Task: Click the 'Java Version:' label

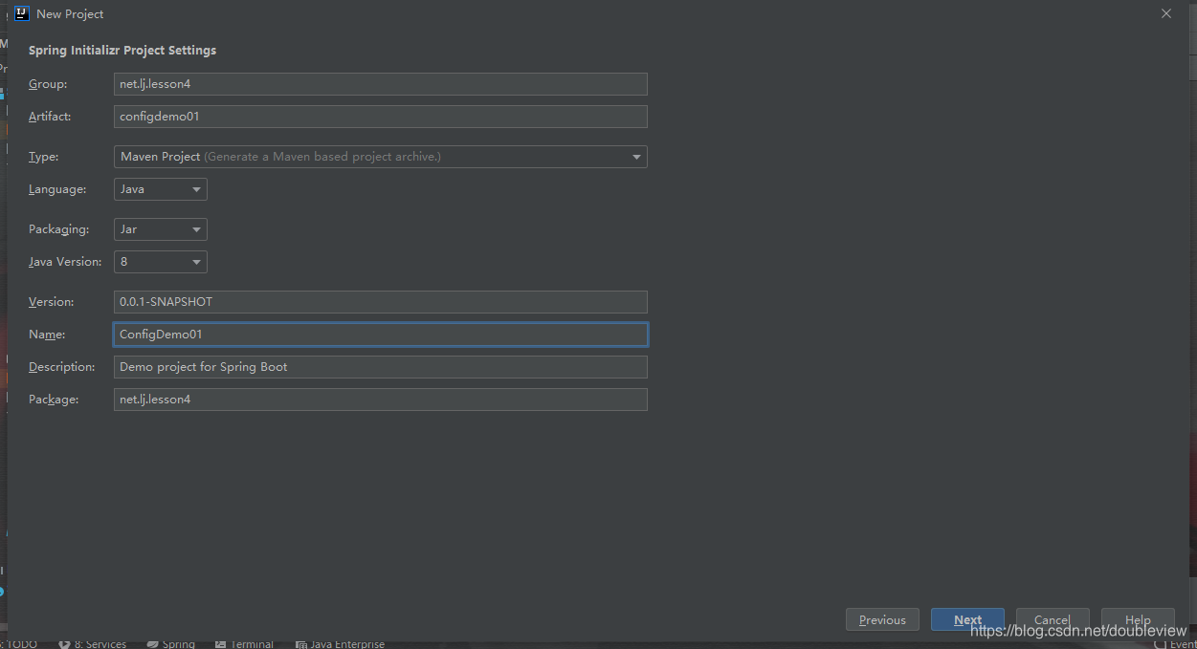Action: tap(65, 262)
